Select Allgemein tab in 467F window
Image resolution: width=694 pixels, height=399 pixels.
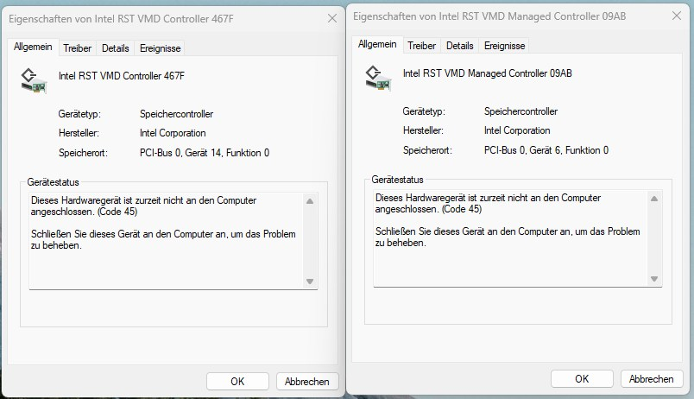tap(33, 47)
